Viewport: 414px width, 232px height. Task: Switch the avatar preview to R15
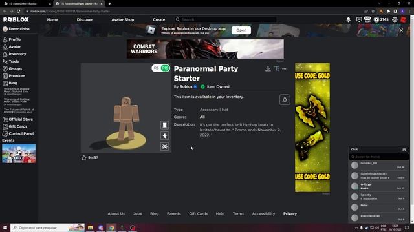tap(165, 68)
